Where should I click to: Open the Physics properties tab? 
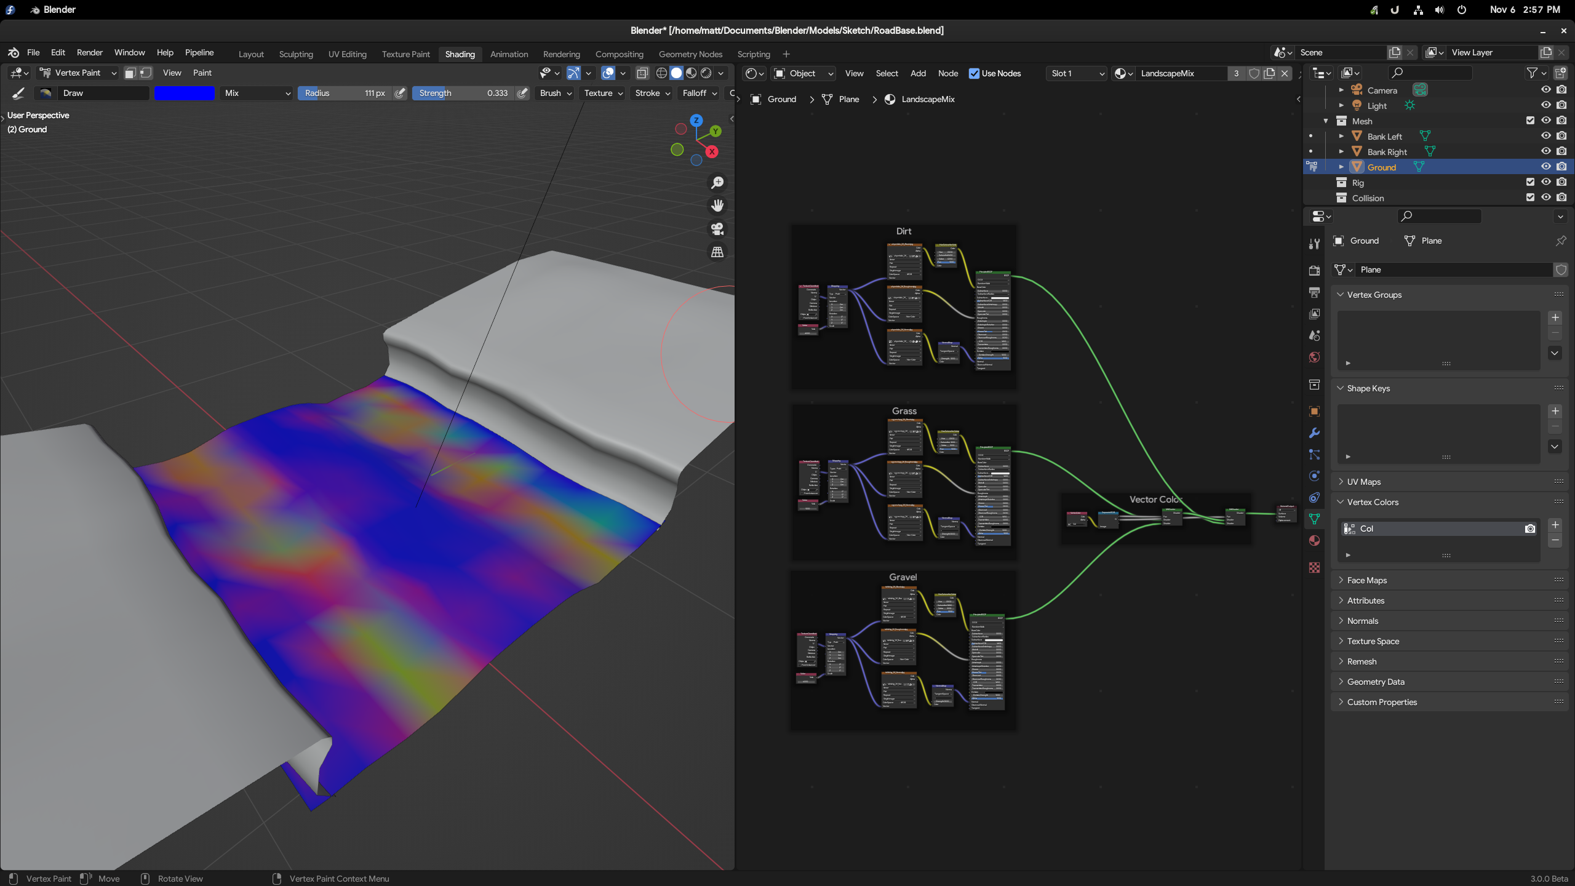tap(1314, 476)
